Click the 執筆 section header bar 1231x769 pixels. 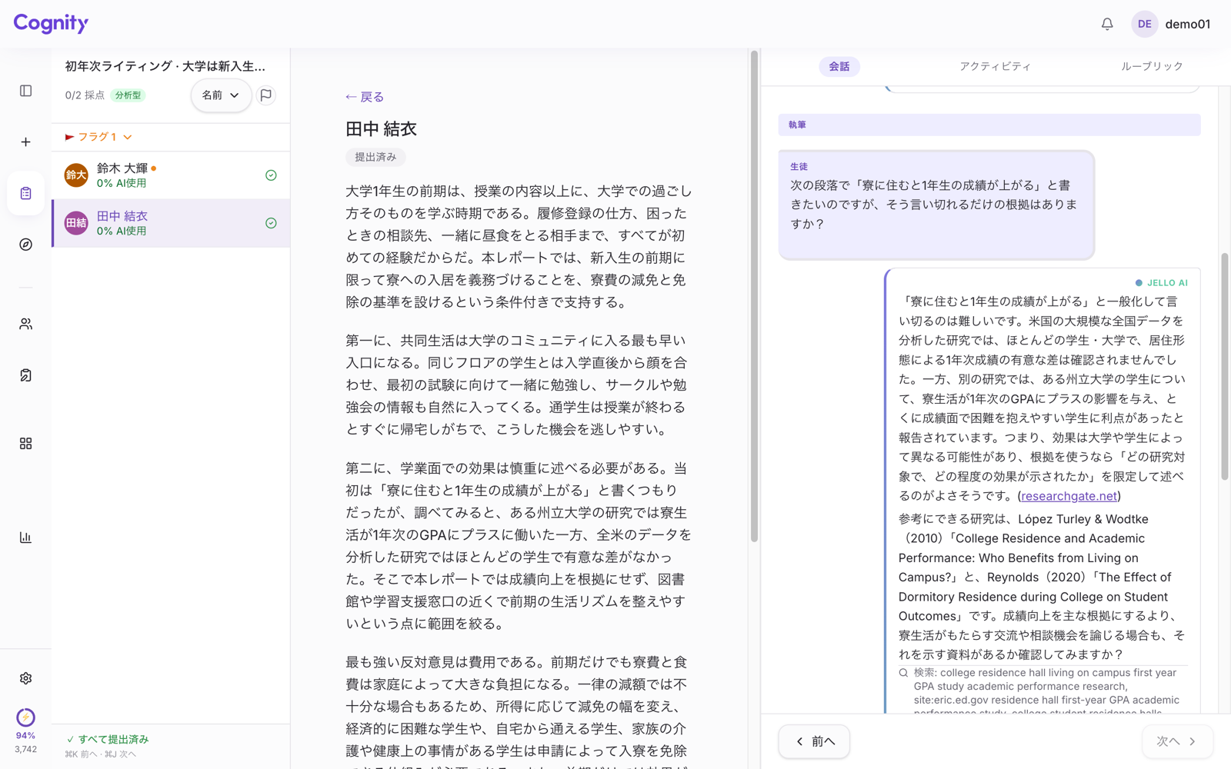(x=989, y=125)
